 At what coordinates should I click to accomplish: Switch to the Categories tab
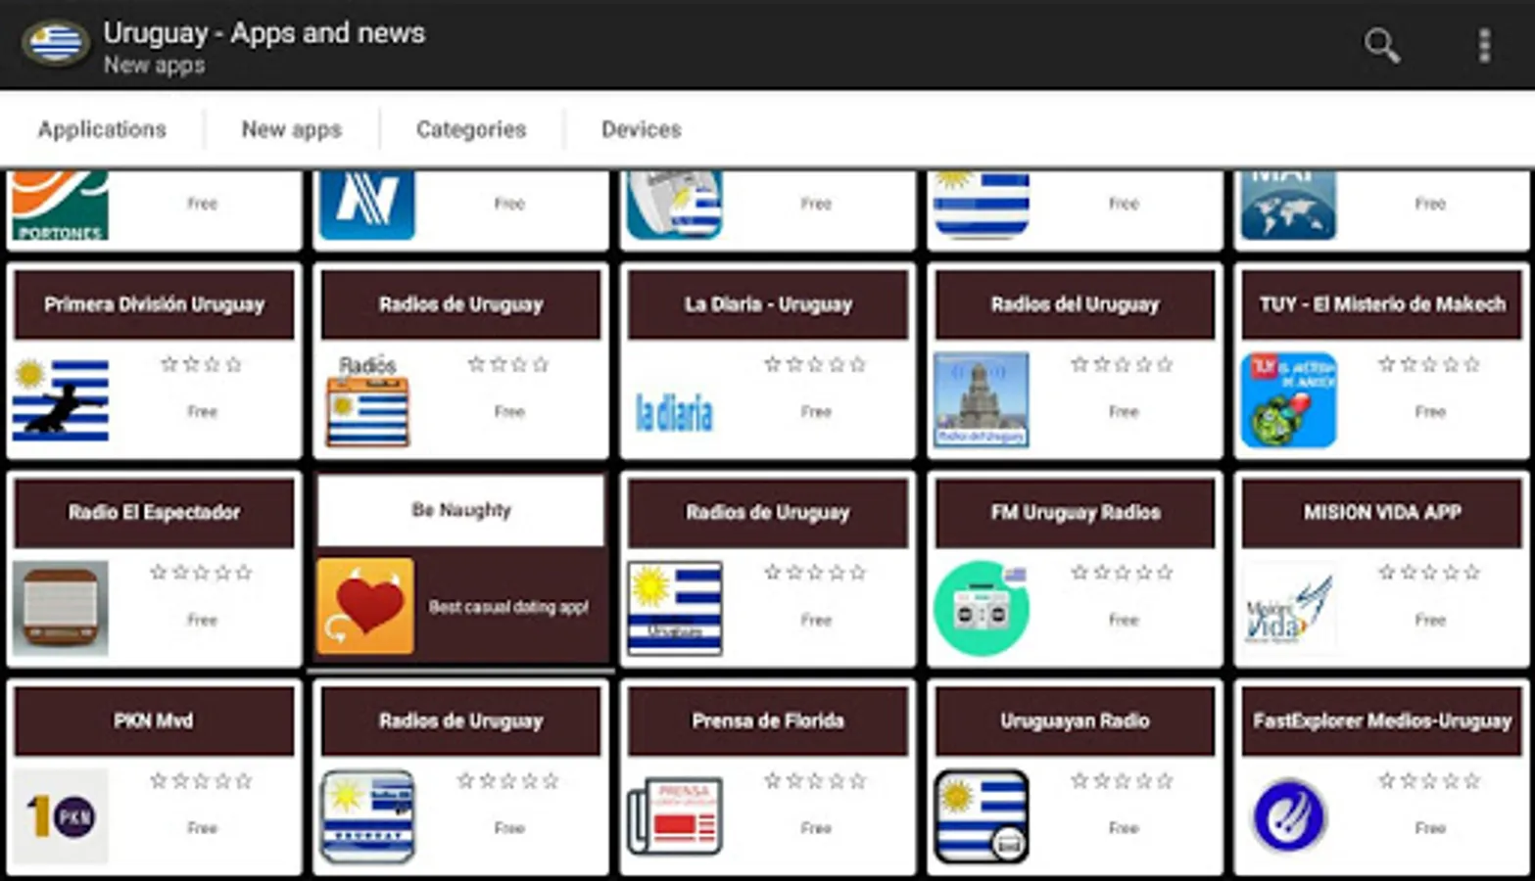pyautogui.click(x=471, y=129)
